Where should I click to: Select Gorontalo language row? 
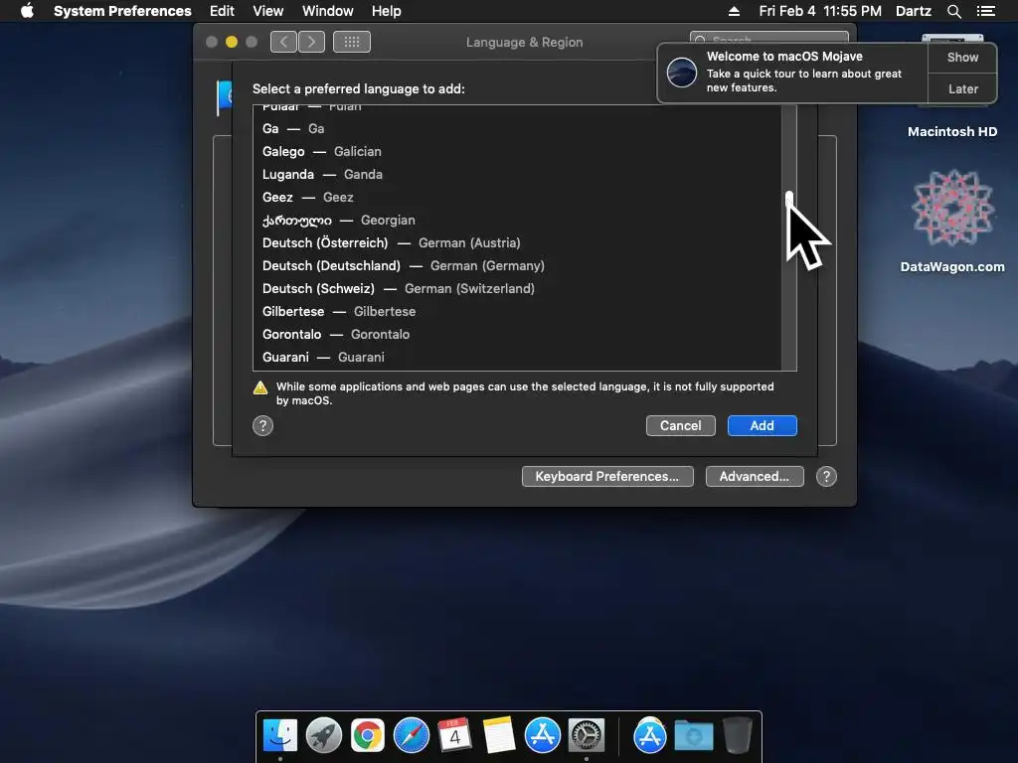click(517, 334)
